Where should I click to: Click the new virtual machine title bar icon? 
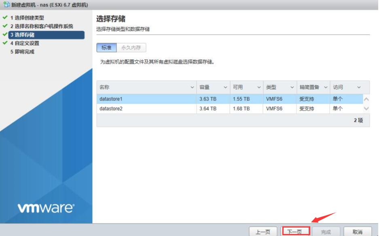(6, 5)
